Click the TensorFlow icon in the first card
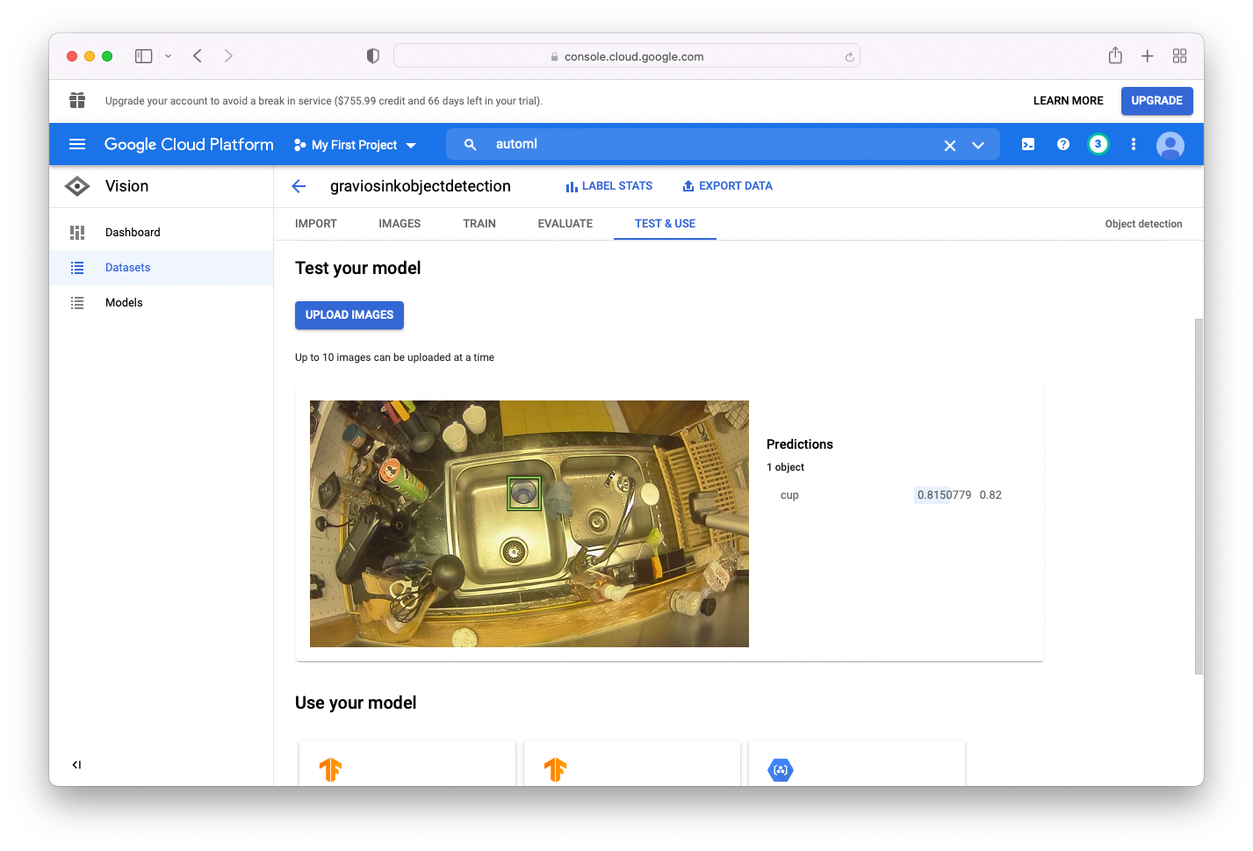This screenshot has height=851, width=1253. (x=331, y=768)
